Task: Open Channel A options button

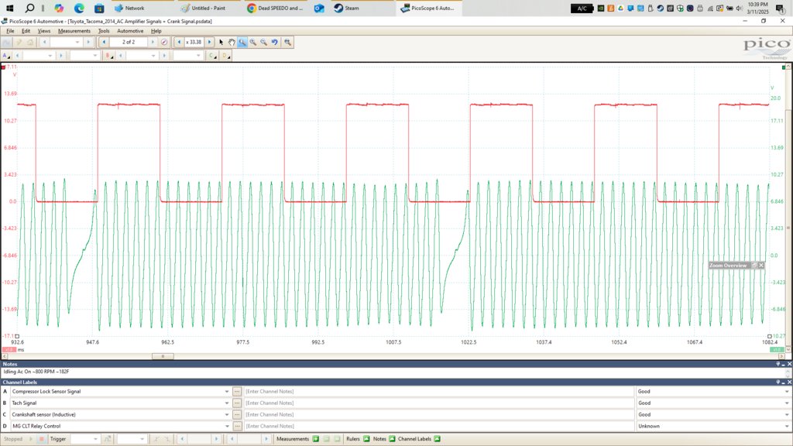Action: coord(6,56)
